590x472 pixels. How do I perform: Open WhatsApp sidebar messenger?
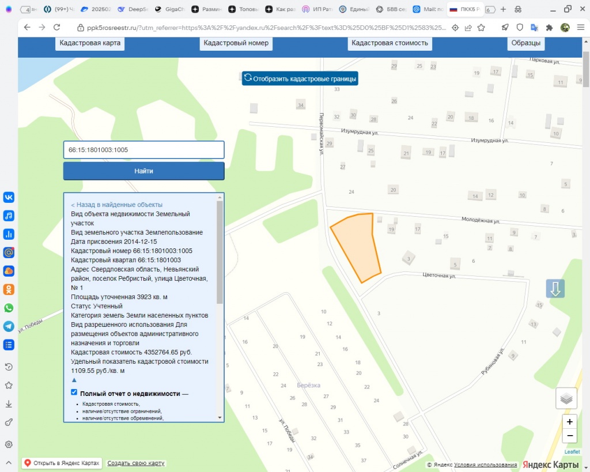pyautogui.click(x=9, y=308)
